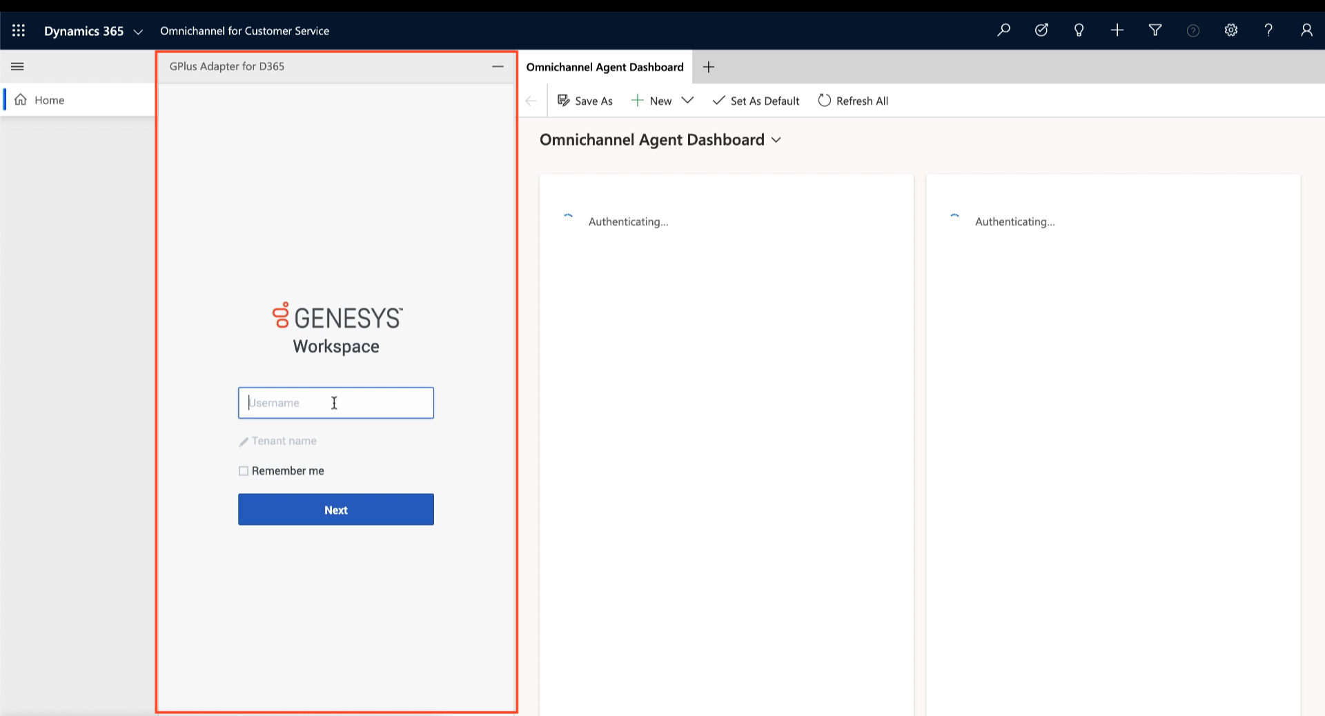The height and width of the screenshot is (716, 1325).
Task: Open the Omnichannel Agent Dashboard view selector
Action: (776, 140)
